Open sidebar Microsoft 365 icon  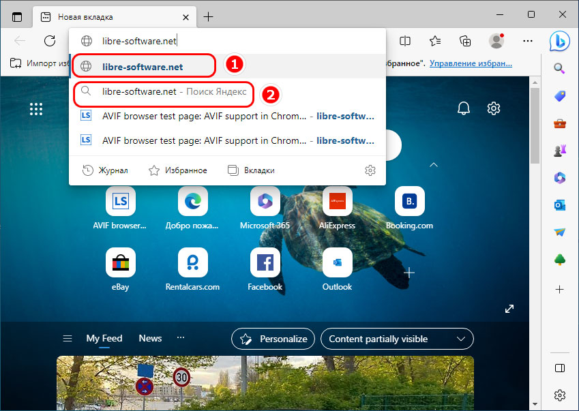[559, 178]
